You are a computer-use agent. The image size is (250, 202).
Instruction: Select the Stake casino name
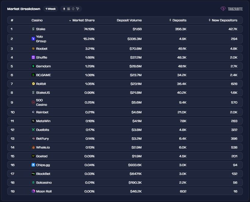click(x=41, y=29)
